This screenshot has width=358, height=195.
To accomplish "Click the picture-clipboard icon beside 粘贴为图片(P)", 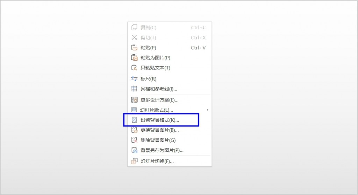I will click(134, 58).
